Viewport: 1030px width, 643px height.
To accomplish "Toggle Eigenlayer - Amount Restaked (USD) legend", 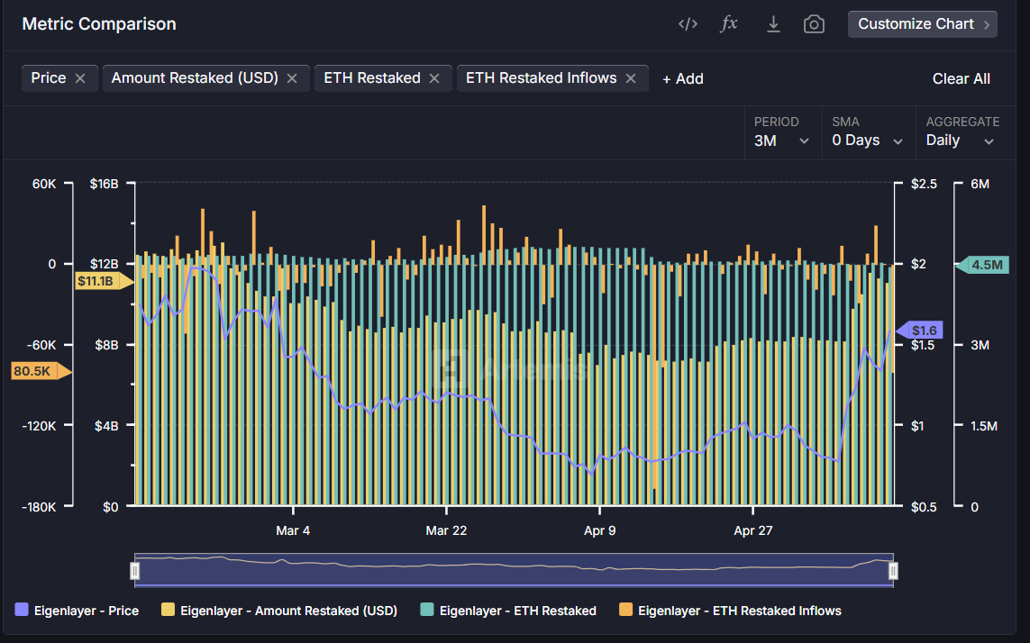I will 278,611.
